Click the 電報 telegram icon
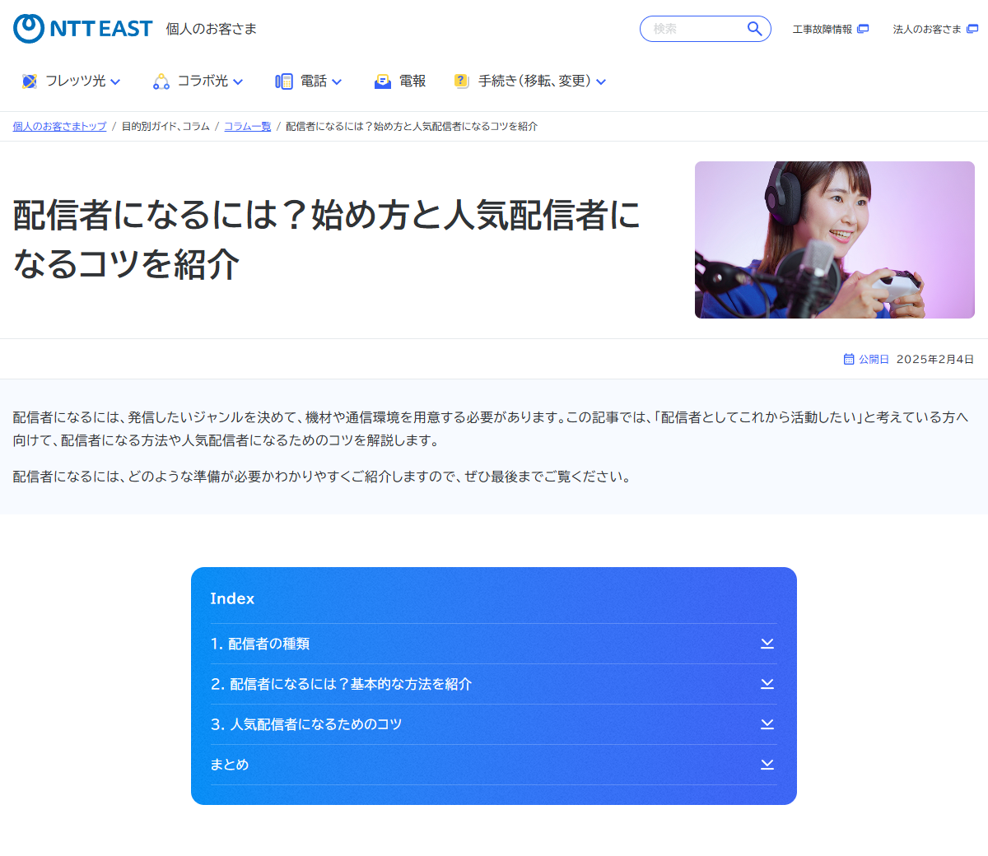988x856 pixels. pos(383,81)
